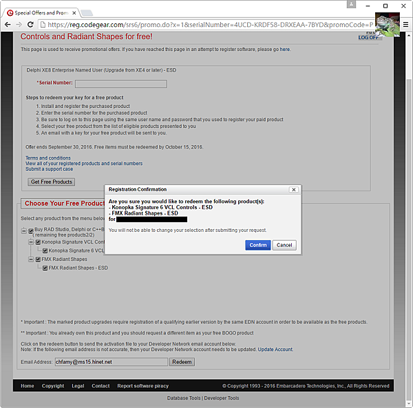Select the Special Offers and Promo tab

(x=41, y=12)
